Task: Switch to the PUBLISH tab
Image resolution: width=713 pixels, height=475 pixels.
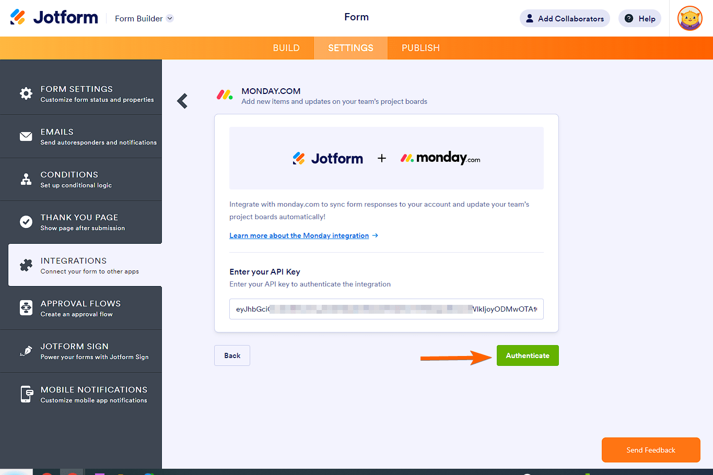Action: (x=420, y=47)
